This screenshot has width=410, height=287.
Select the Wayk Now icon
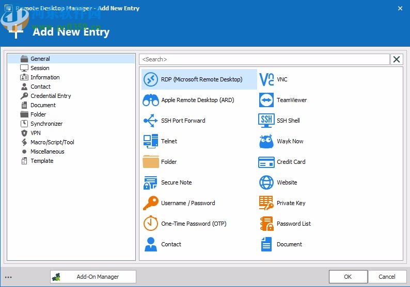click(266, 141)
